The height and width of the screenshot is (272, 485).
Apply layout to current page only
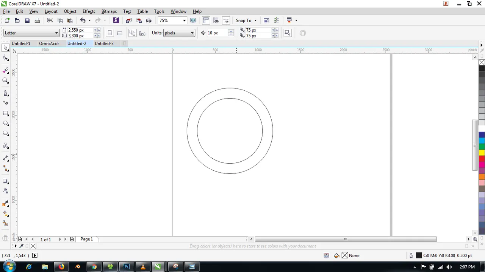(142, 33)
